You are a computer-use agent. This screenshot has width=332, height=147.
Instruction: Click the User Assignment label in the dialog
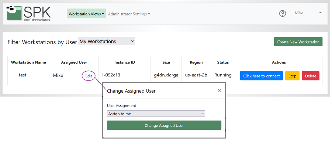coord(121,106)
